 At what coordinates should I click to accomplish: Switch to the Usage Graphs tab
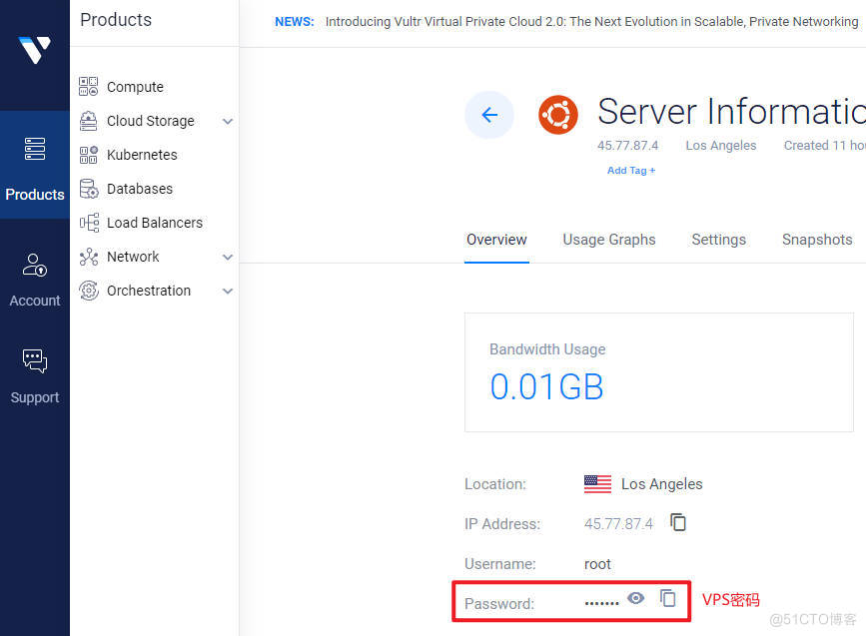[608, 240]
